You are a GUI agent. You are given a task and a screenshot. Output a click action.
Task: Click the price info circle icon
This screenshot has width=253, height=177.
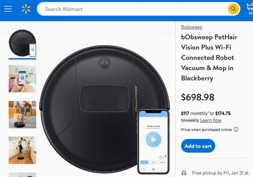click(236, 129)
